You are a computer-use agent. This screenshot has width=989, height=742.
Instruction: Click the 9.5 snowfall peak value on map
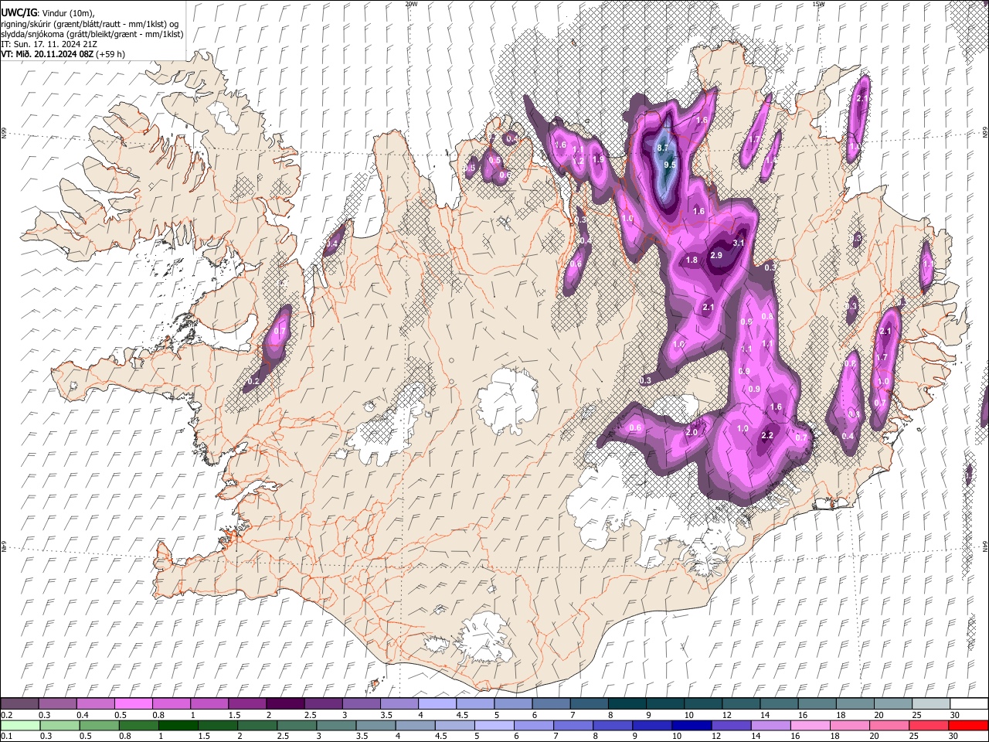pyautogui.click(x=670, y=165)
